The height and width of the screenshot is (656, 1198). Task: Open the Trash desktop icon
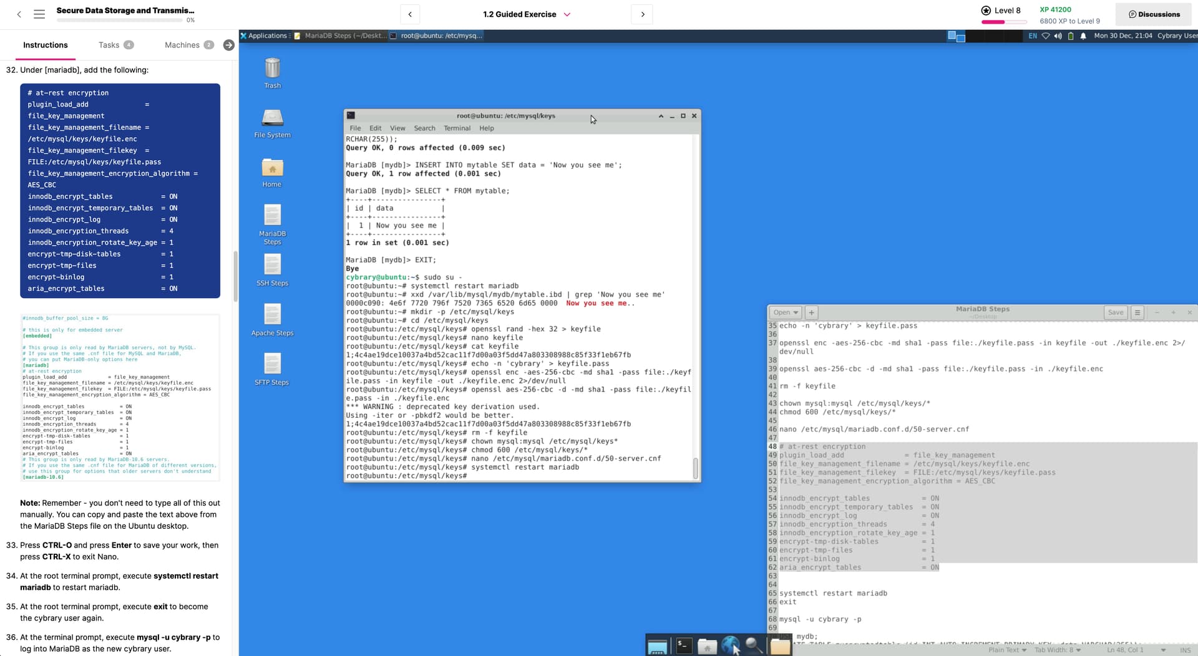pyautogui.click(x=272, y=68)
